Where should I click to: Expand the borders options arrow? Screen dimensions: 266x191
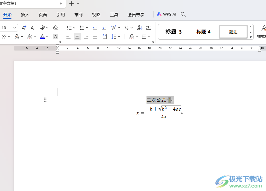point(149,37)
